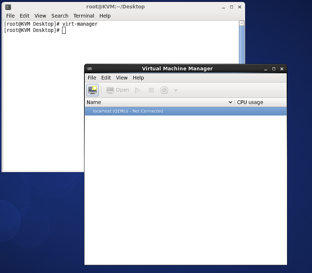Open View menu in Virtual Machine Manager

pos(121,78)
